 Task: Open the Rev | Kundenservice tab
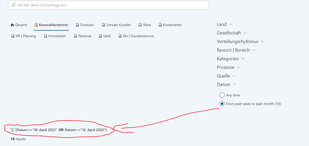click(x=136, y=36)
